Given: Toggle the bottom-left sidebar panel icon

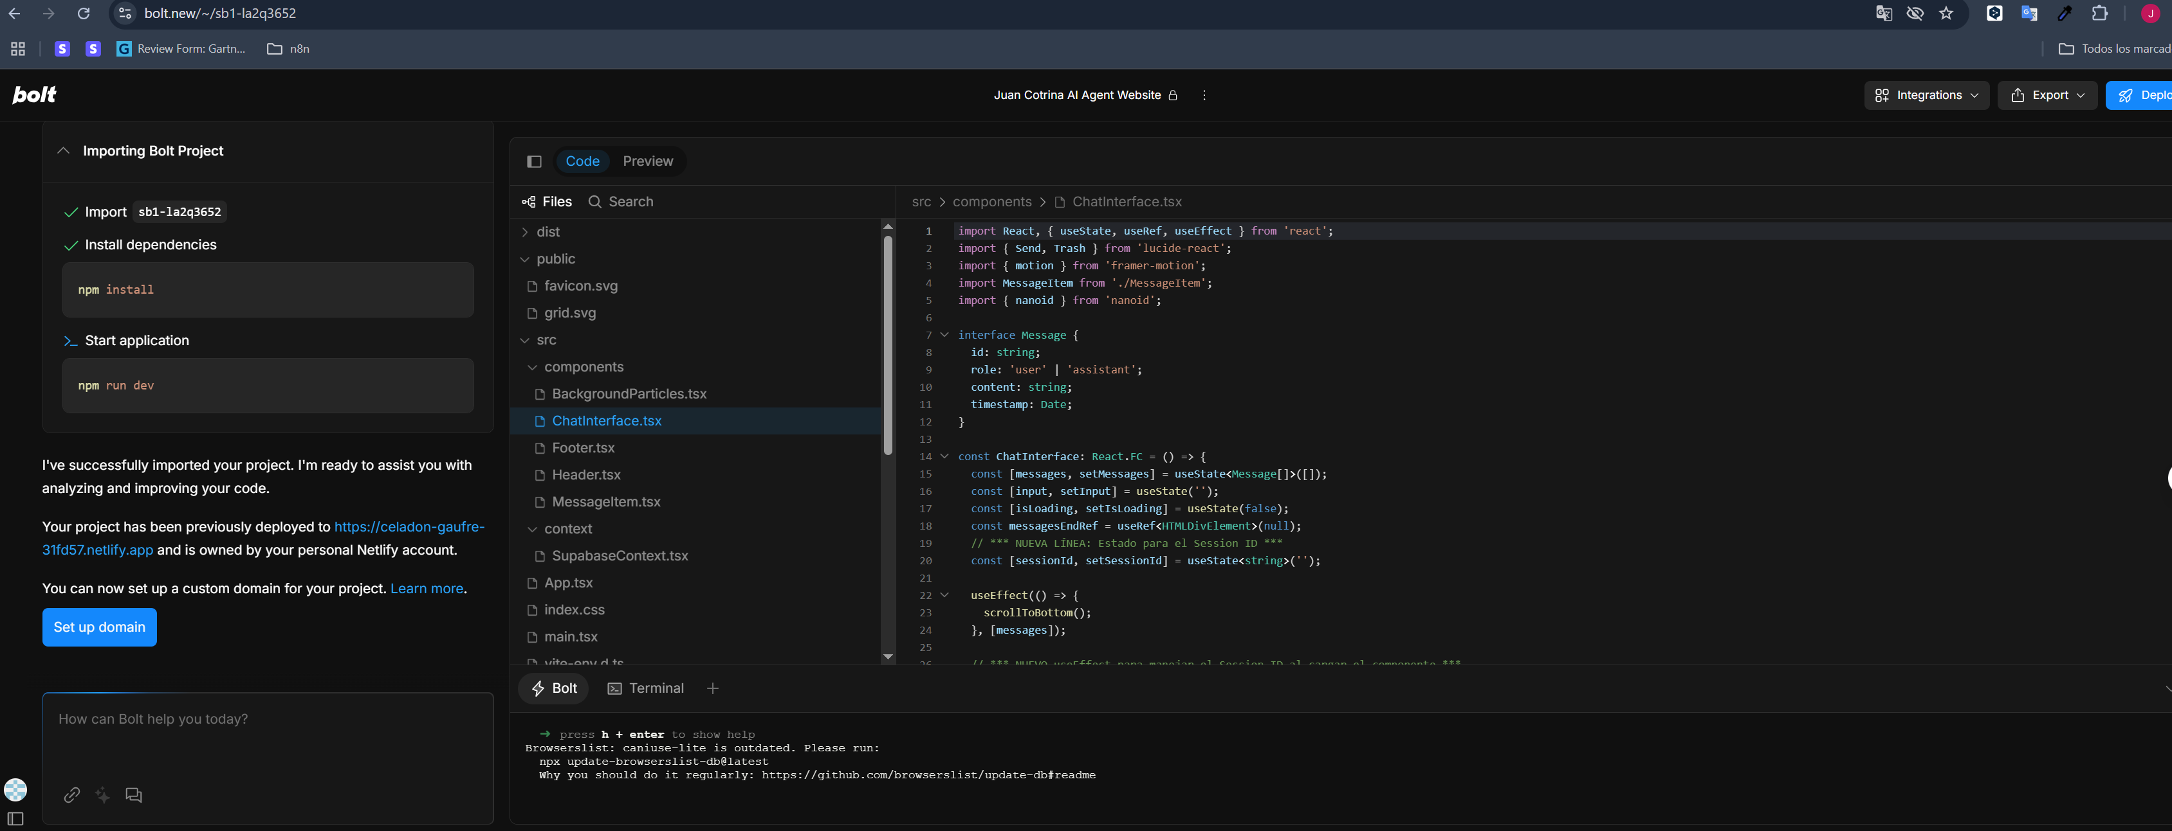Looking at the screenshot, I should coord(15,818).
